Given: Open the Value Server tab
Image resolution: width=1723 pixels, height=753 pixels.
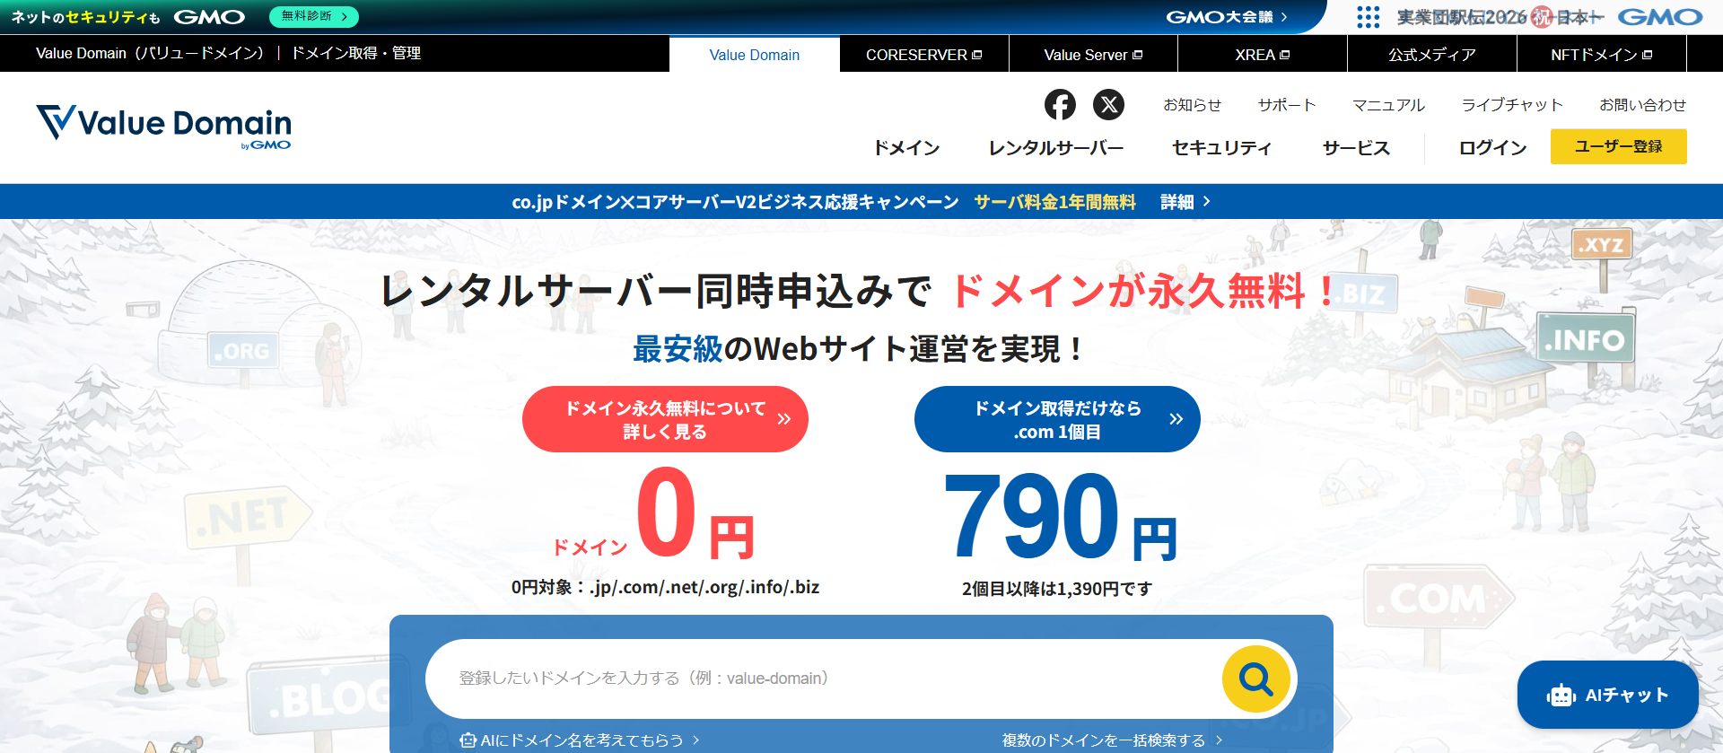Looking at the screenshot, I should point(1093,55).
